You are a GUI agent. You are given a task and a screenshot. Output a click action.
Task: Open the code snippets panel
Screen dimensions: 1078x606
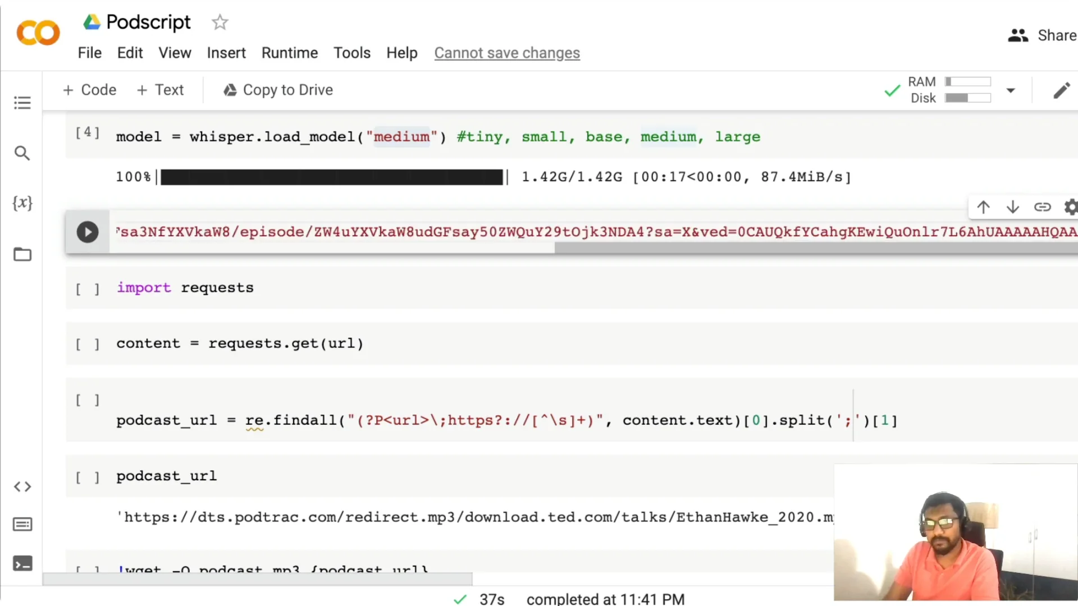point(22,486)
